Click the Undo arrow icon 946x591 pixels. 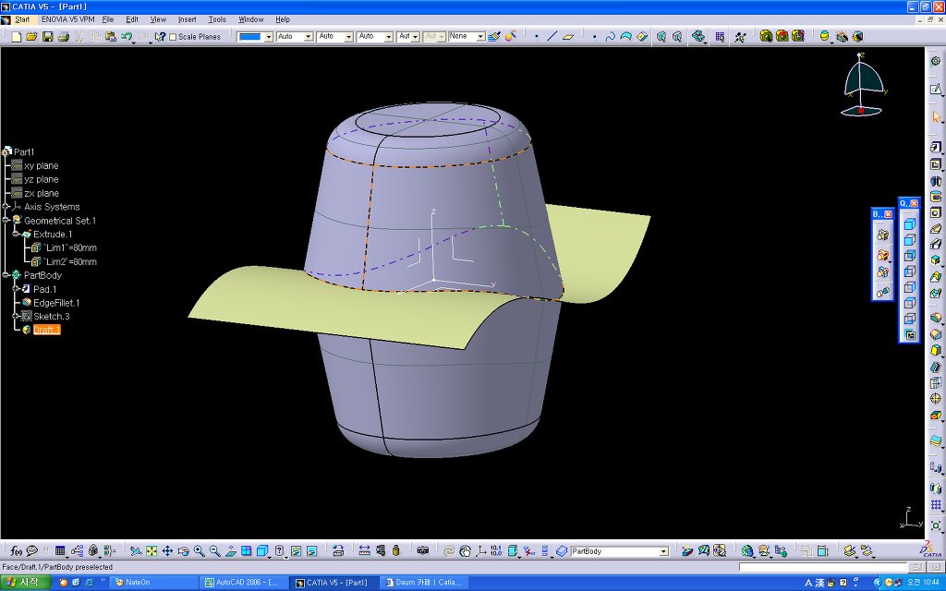click(x=126, y=37)
